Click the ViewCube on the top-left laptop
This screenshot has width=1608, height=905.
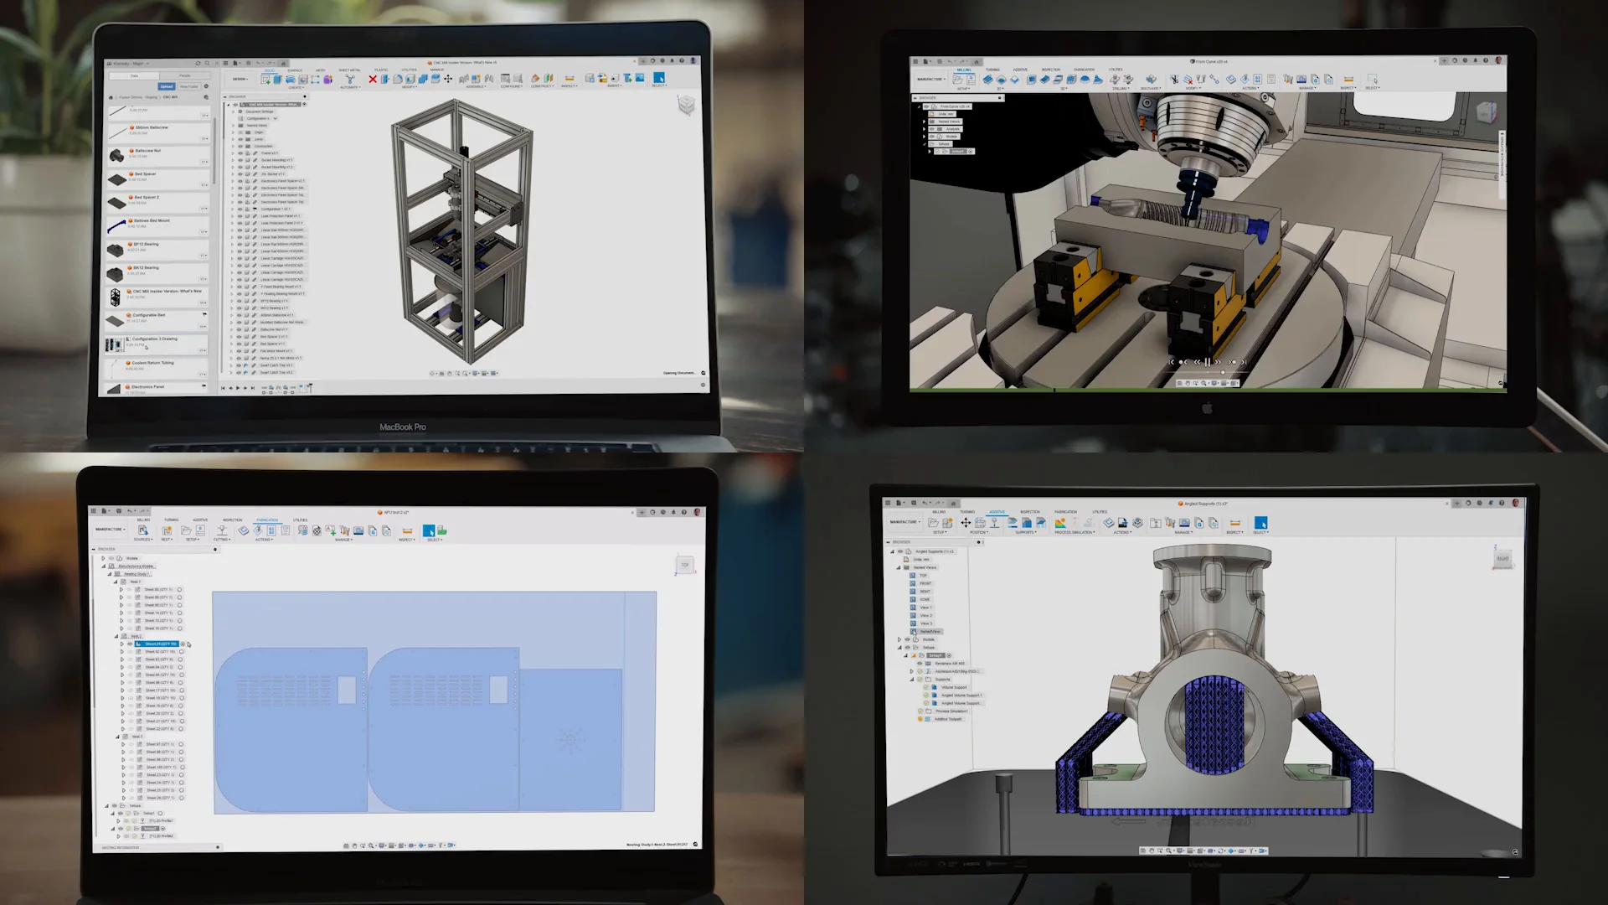click(x=686, y=104)
